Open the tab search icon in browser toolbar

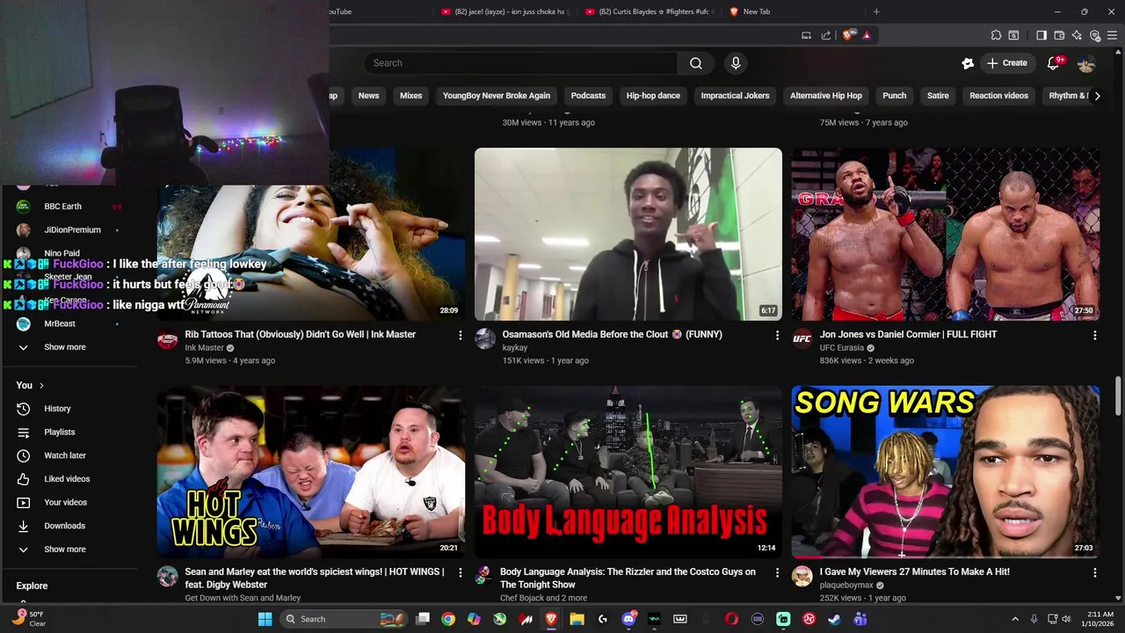(x=1013, y=35)
